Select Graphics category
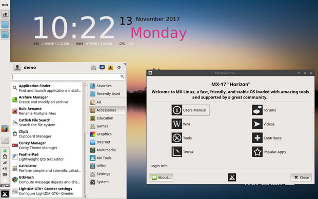This screenshot has height=199, width=318. pos(107,134)
